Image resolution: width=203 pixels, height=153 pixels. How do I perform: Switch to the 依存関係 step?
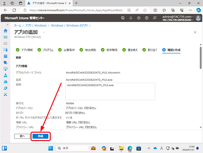(109, 50)
